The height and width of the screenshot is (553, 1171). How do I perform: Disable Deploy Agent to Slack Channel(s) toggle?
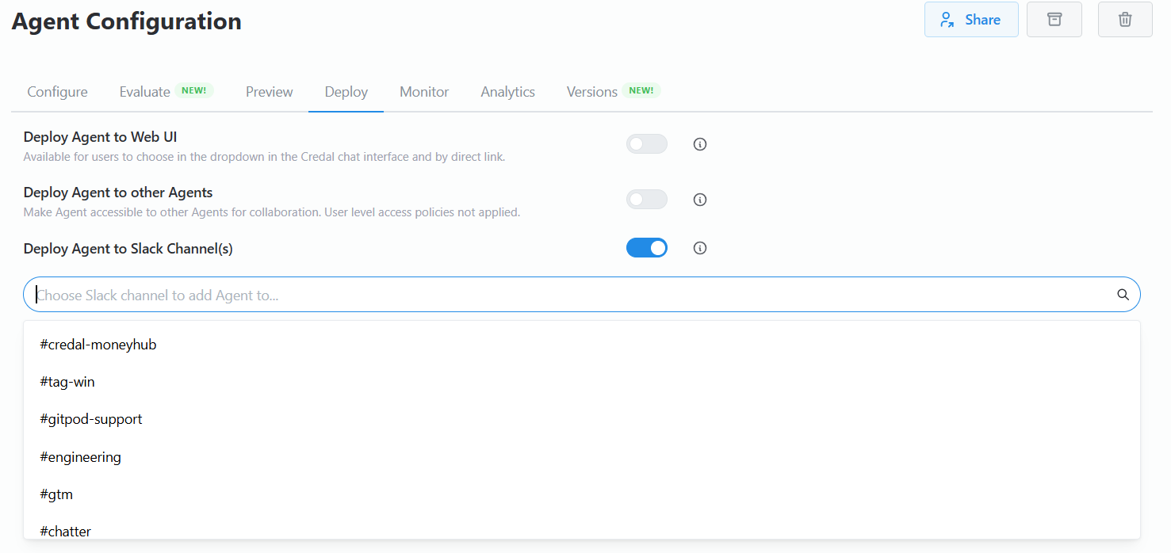646,248
